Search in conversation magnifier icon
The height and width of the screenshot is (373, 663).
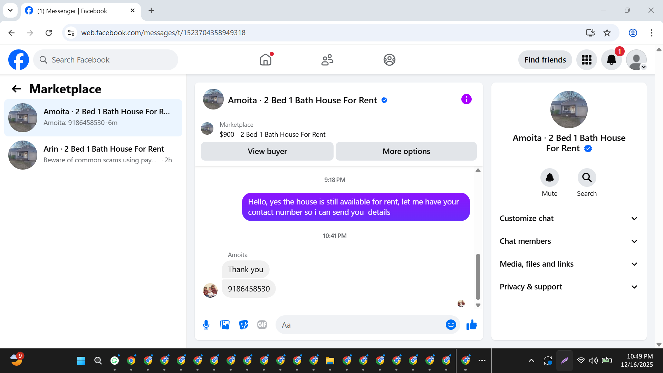587,178
